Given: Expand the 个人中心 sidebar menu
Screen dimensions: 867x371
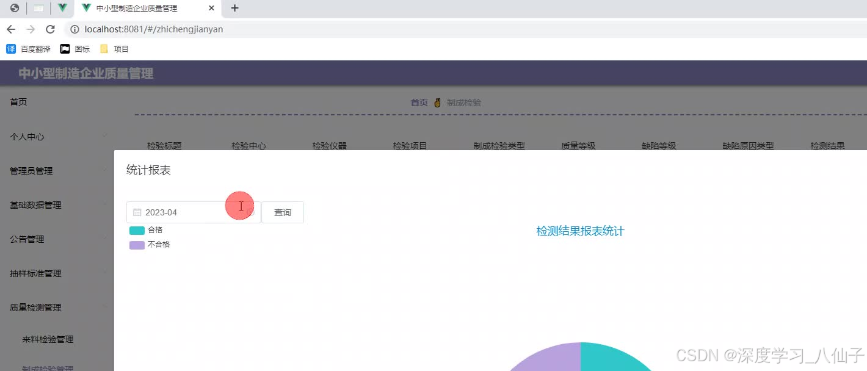Looking at the screenshot, I should 26,137.
